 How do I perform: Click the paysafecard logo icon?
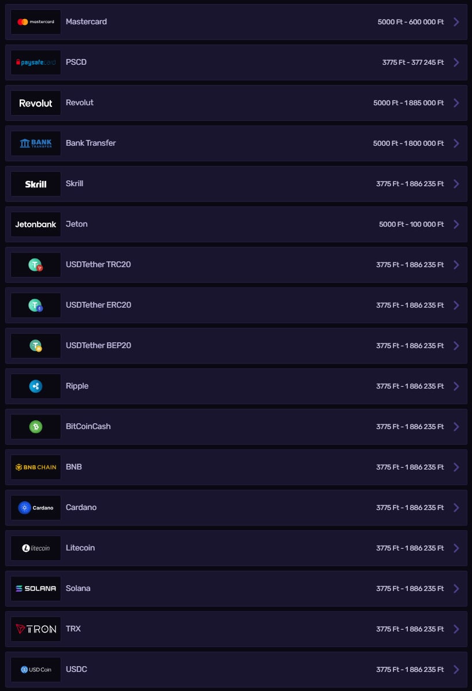(36, 62)
